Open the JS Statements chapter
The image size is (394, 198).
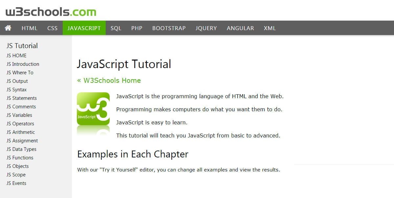click(x=22, y=98)
